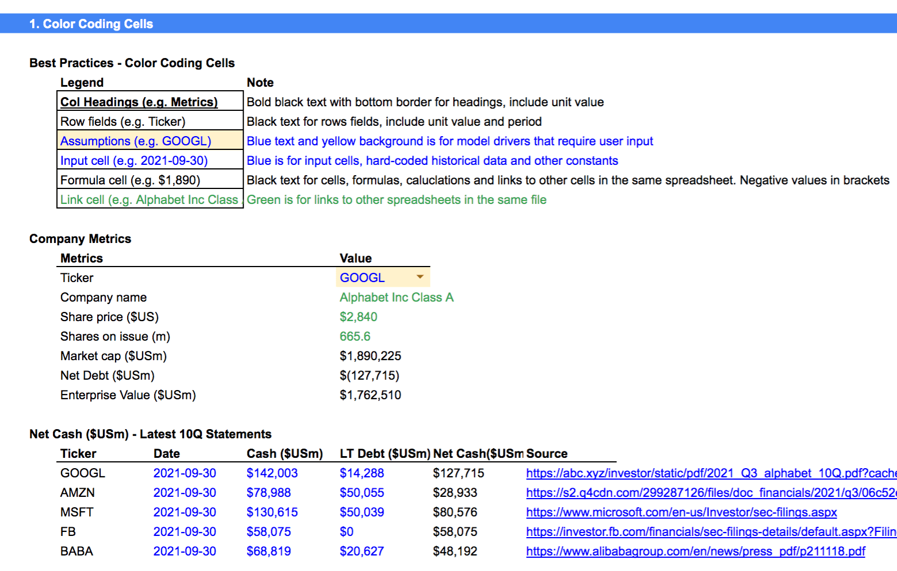Image resolution: width=897 pixels, height=571 pixels.
Task: Click the date cell in the GOOGL row
Action: click(x=185, y=473)
